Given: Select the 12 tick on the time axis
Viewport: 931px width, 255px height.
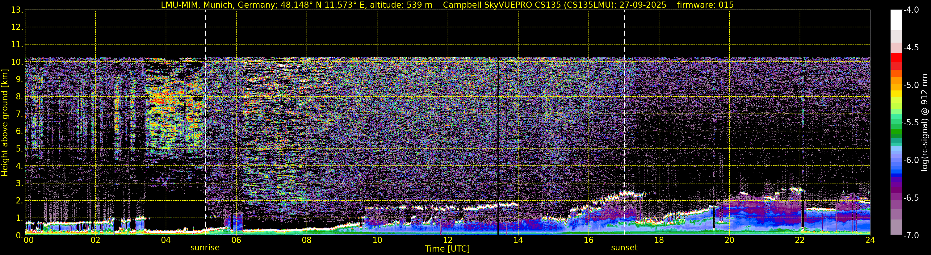Looking at the screenshot, I should point(447,240).
